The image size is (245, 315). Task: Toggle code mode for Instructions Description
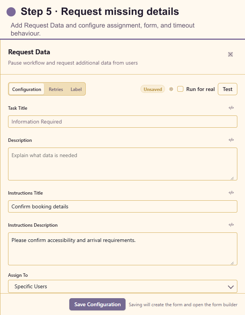click(x=231, y=225)
